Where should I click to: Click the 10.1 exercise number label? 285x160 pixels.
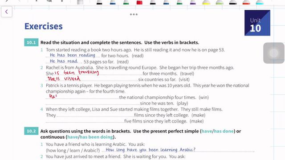click(31, 43)
